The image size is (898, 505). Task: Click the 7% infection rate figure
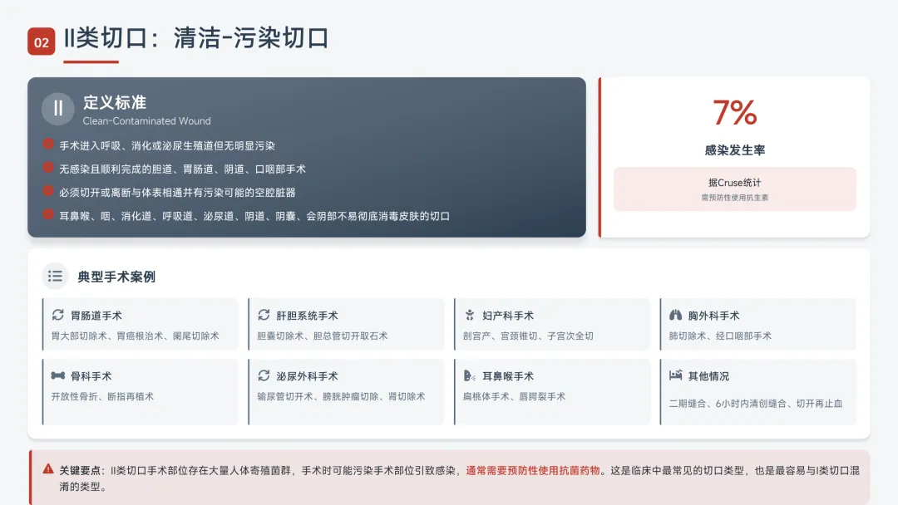735,113
